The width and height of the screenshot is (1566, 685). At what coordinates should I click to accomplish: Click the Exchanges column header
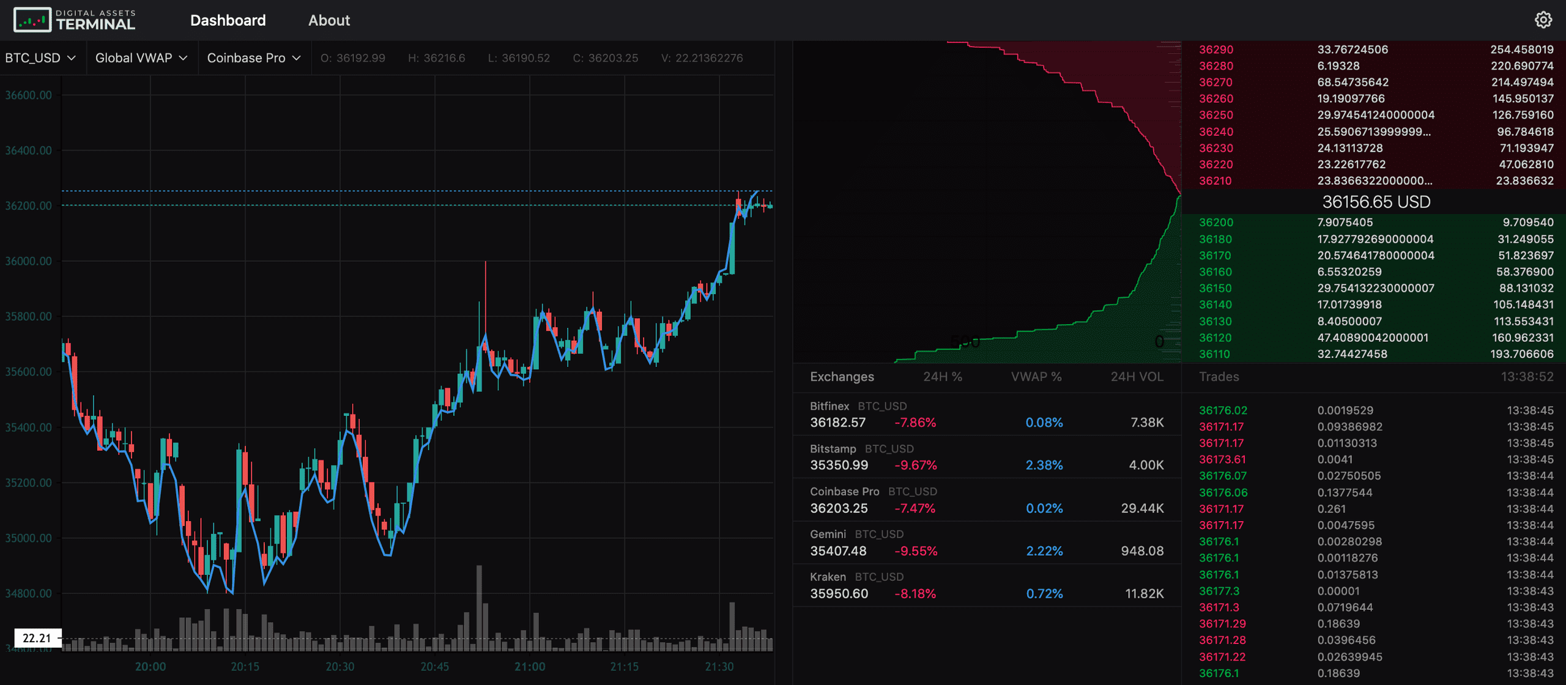click(x=842, y=377)
